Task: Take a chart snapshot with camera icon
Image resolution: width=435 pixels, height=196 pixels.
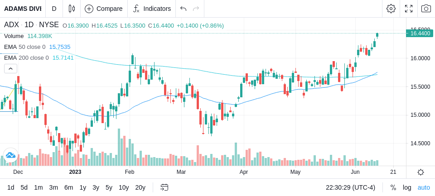Action: tap(426, 9)
